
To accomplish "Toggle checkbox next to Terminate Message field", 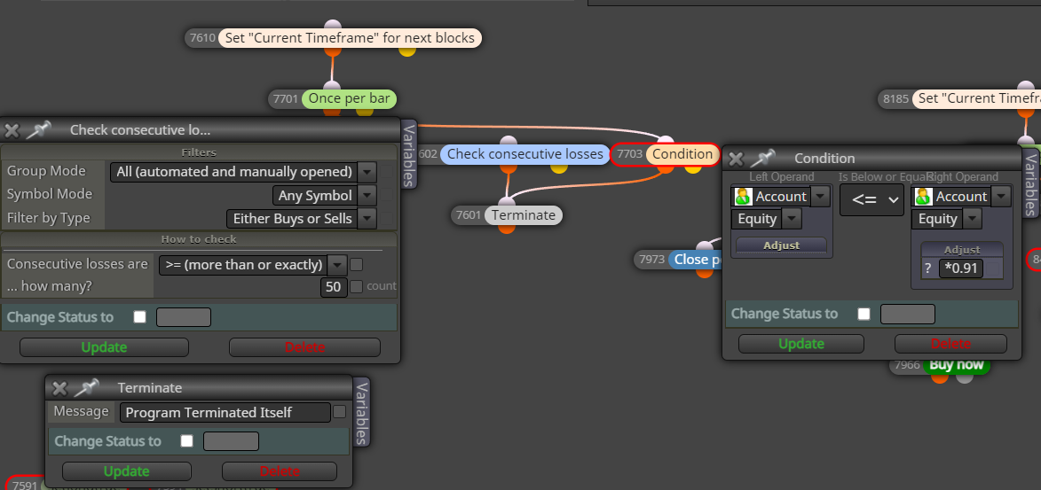I will [x=339, y=412].
